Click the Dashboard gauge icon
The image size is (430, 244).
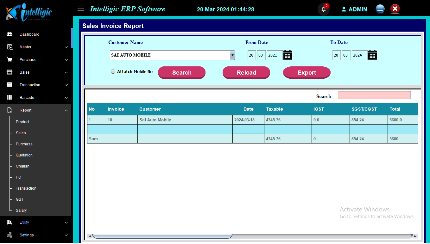[9, 34]
